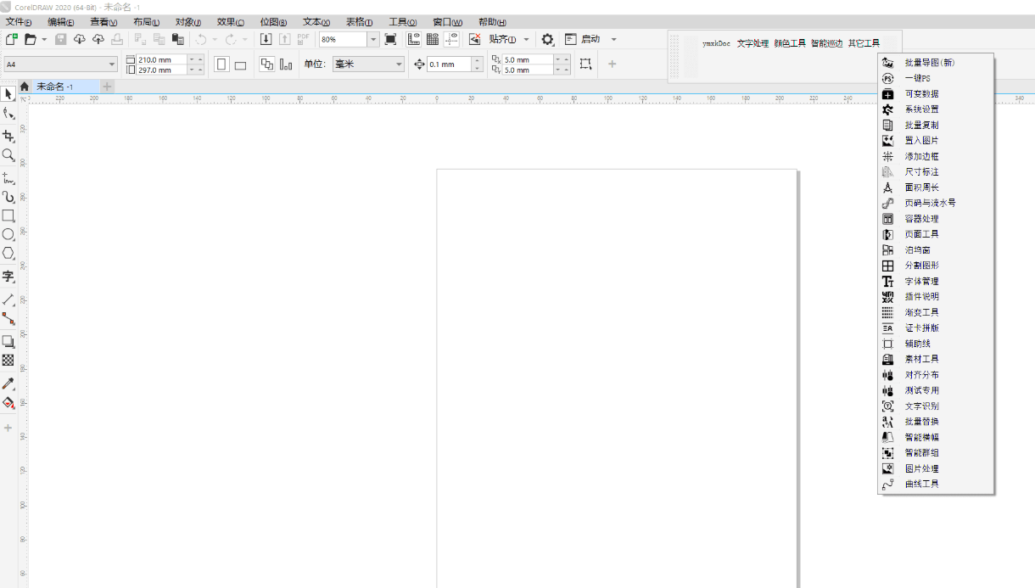Viewport: 1035px width, 588px height.
Task: Click 其它工具 in plugin toolbar
Action: tap(864, 43)
